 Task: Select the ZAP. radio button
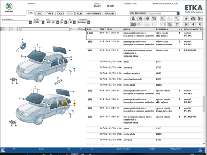[x=95, y=6]
